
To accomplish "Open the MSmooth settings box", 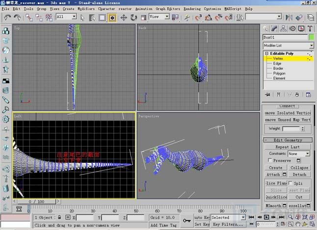I will pos(285,206).
